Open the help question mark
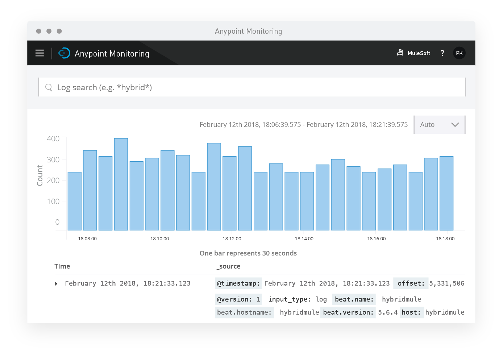This screenshot has height=357, width=503. [442, 53]
